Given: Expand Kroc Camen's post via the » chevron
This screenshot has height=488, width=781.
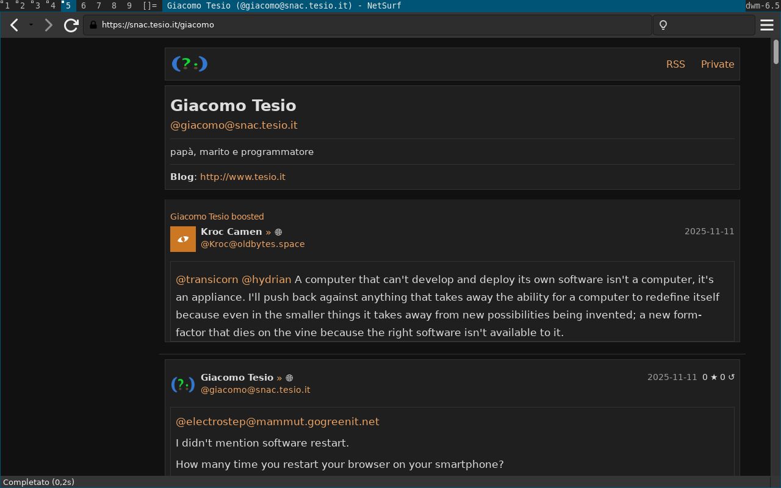Looking at the screenshot, I should [x=268, y=232].
